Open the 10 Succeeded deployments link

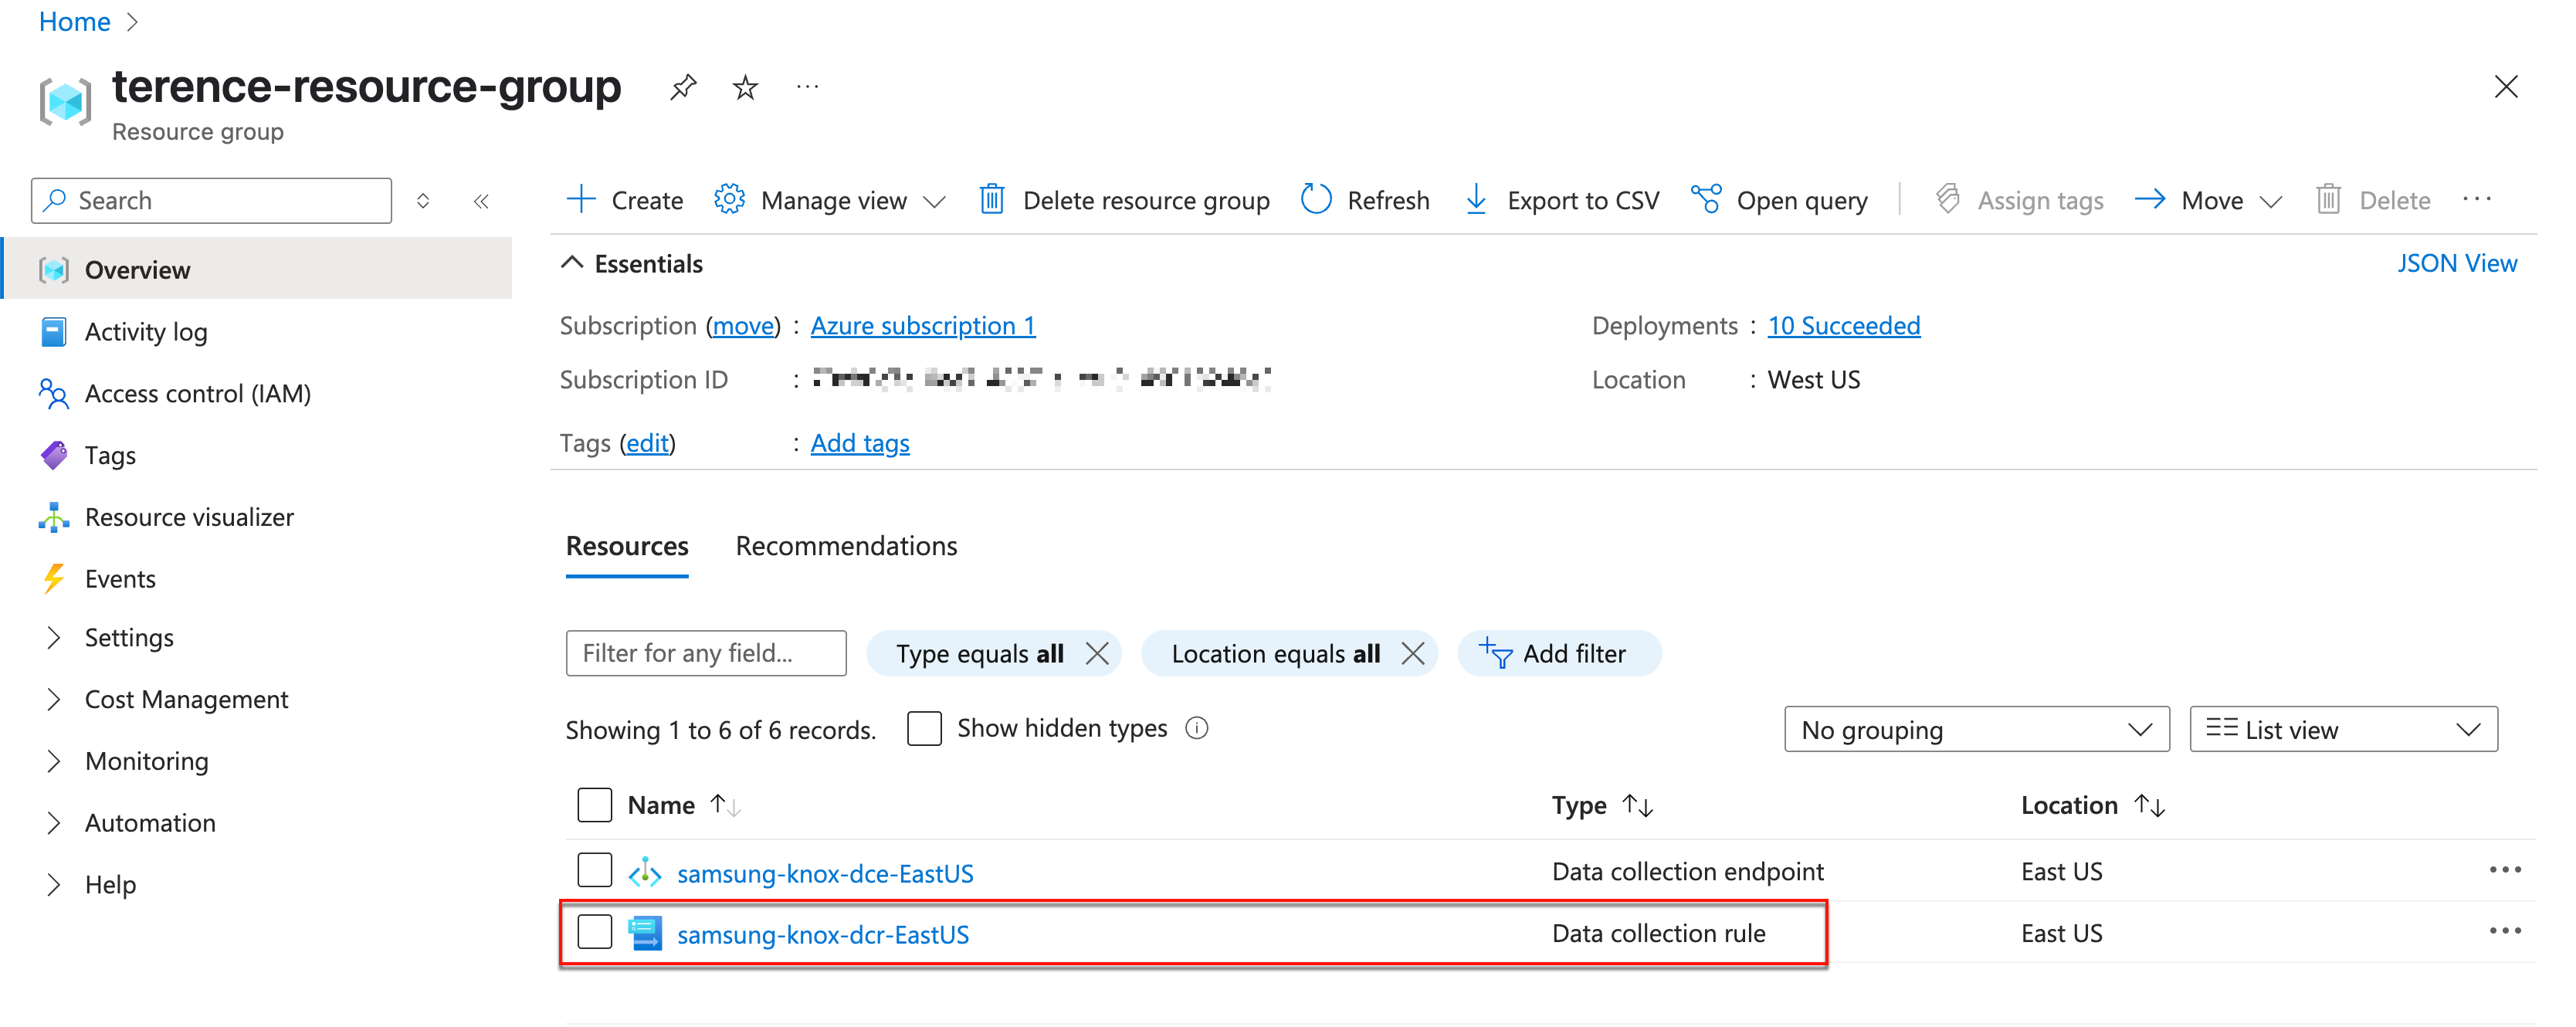point(1843,325)
